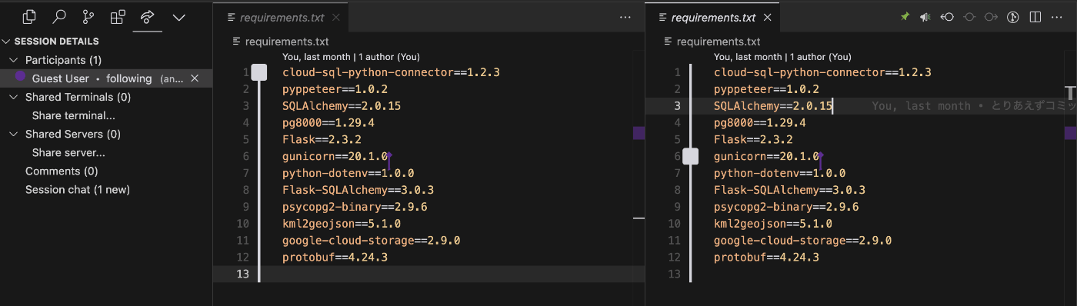
Task: Open the Source Control view
Action: pos(88,16)
